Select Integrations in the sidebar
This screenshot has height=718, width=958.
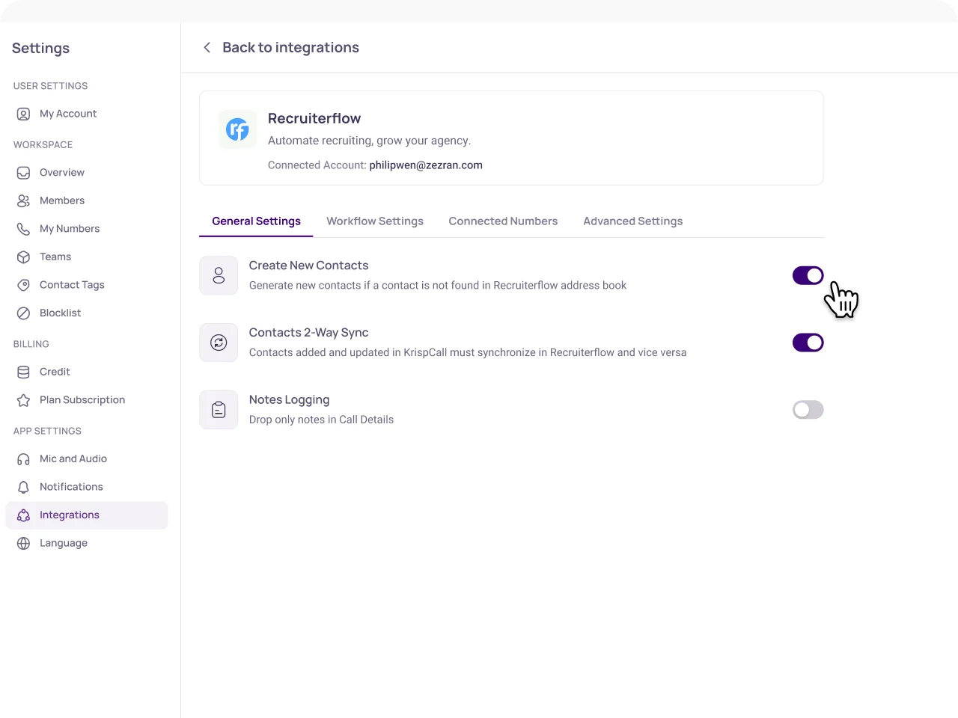87,515
